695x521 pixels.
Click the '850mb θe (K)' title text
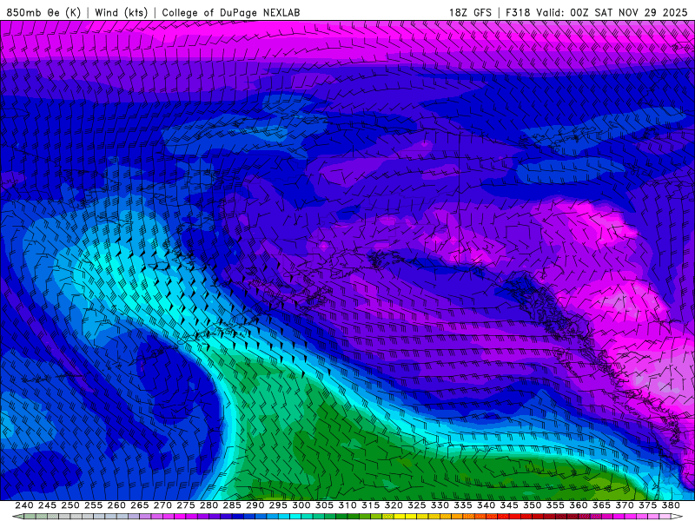coord(43,12)
